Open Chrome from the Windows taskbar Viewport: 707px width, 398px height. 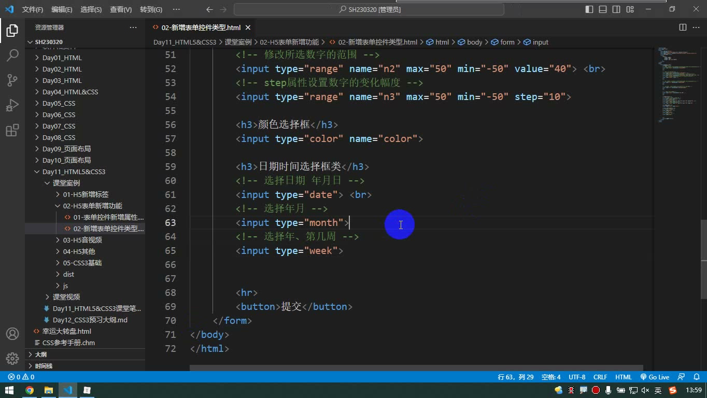pyautogui.click(x=30, y=390)
